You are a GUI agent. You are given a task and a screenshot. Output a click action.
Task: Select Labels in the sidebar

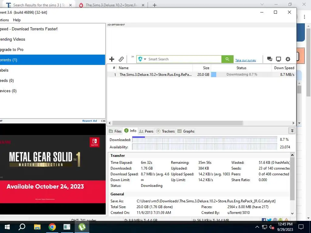52,70
